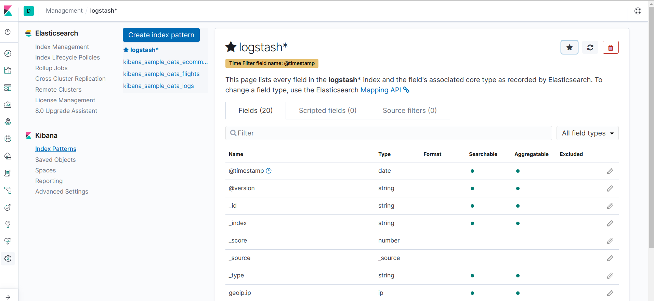
Task: Go to Cross Cluster Replication
Action: [70, 79]
